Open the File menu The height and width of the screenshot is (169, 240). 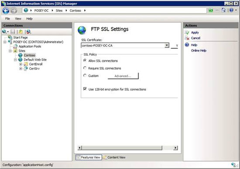tap(7, 19)
